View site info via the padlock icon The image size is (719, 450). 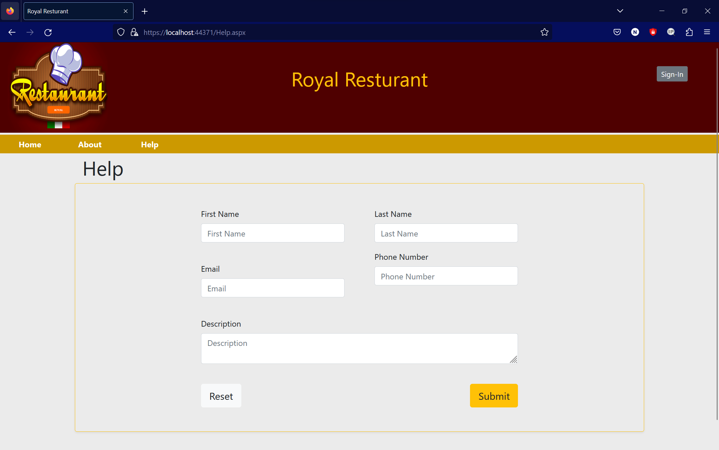[x=134, y=32]
